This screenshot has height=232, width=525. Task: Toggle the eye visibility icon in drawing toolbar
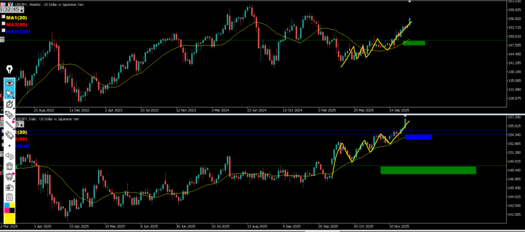[x=9, y=83]
